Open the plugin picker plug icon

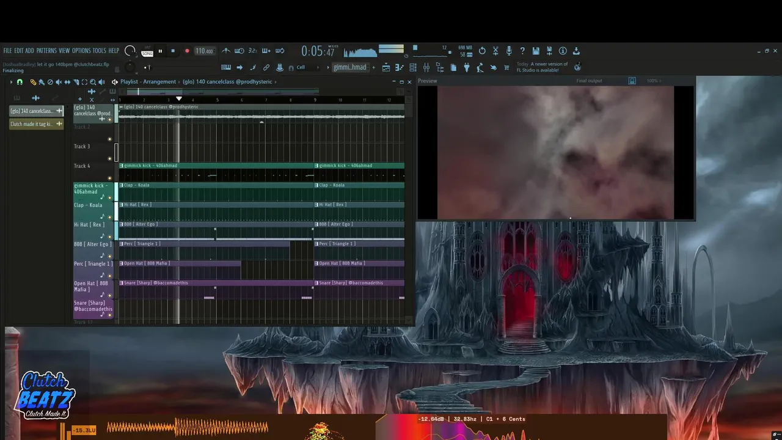click(x=467, y=67)
